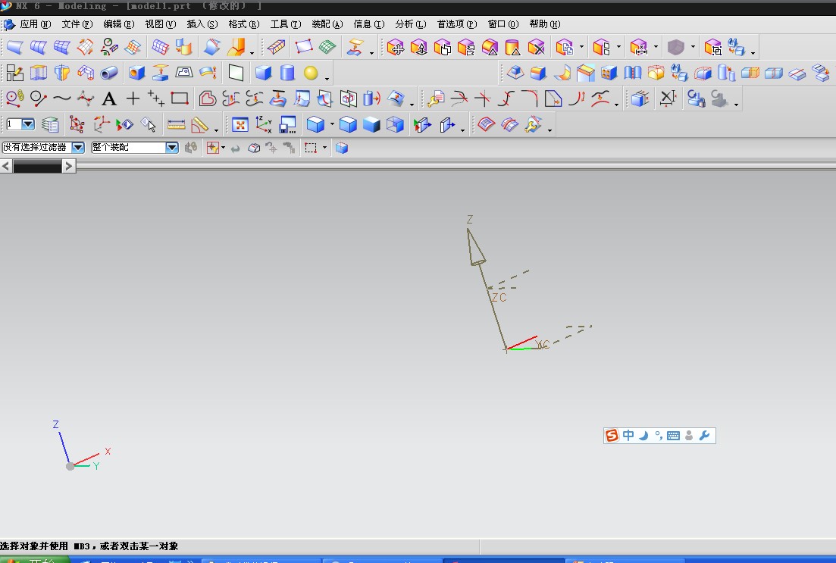Switch to Shaded with Edges display
The height and width of the screenshot is (563, 836).
pos(348,125)
